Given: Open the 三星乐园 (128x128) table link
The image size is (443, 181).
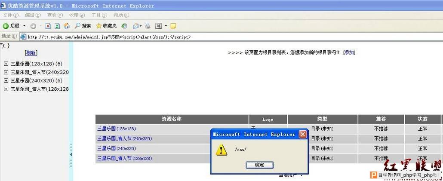Looking at the screenshot, I should click(x=117, y=129).
